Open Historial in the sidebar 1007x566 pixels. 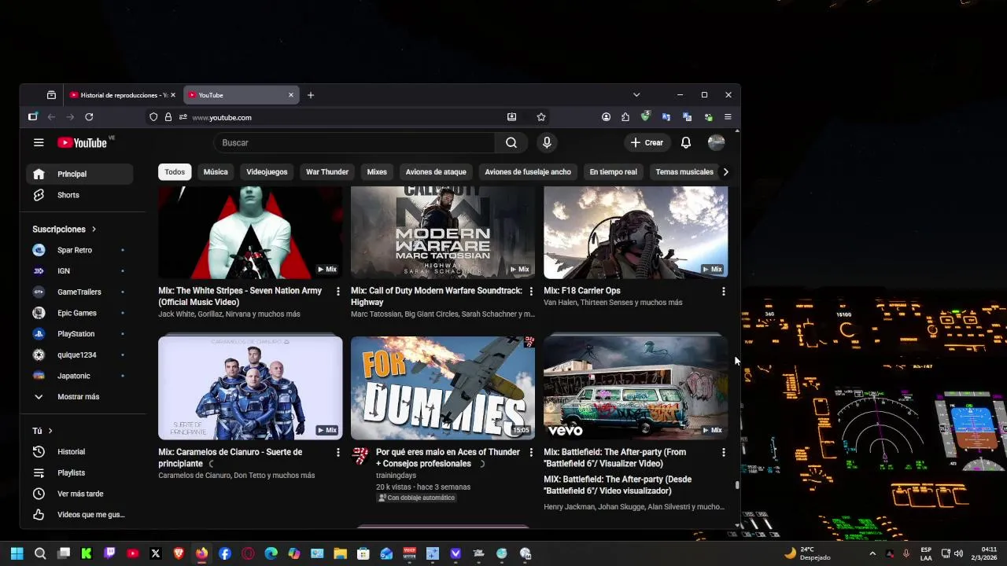(79, 452)
